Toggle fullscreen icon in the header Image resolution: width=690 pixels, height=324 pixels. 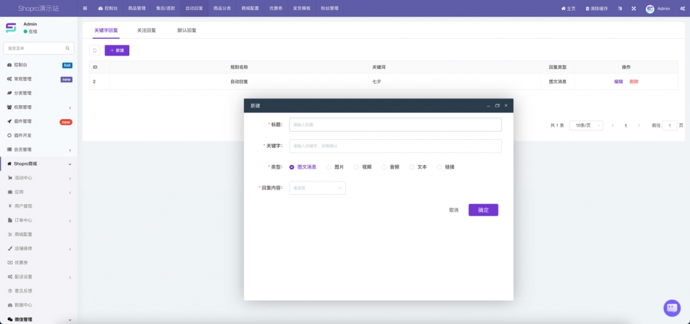(634, 8)
